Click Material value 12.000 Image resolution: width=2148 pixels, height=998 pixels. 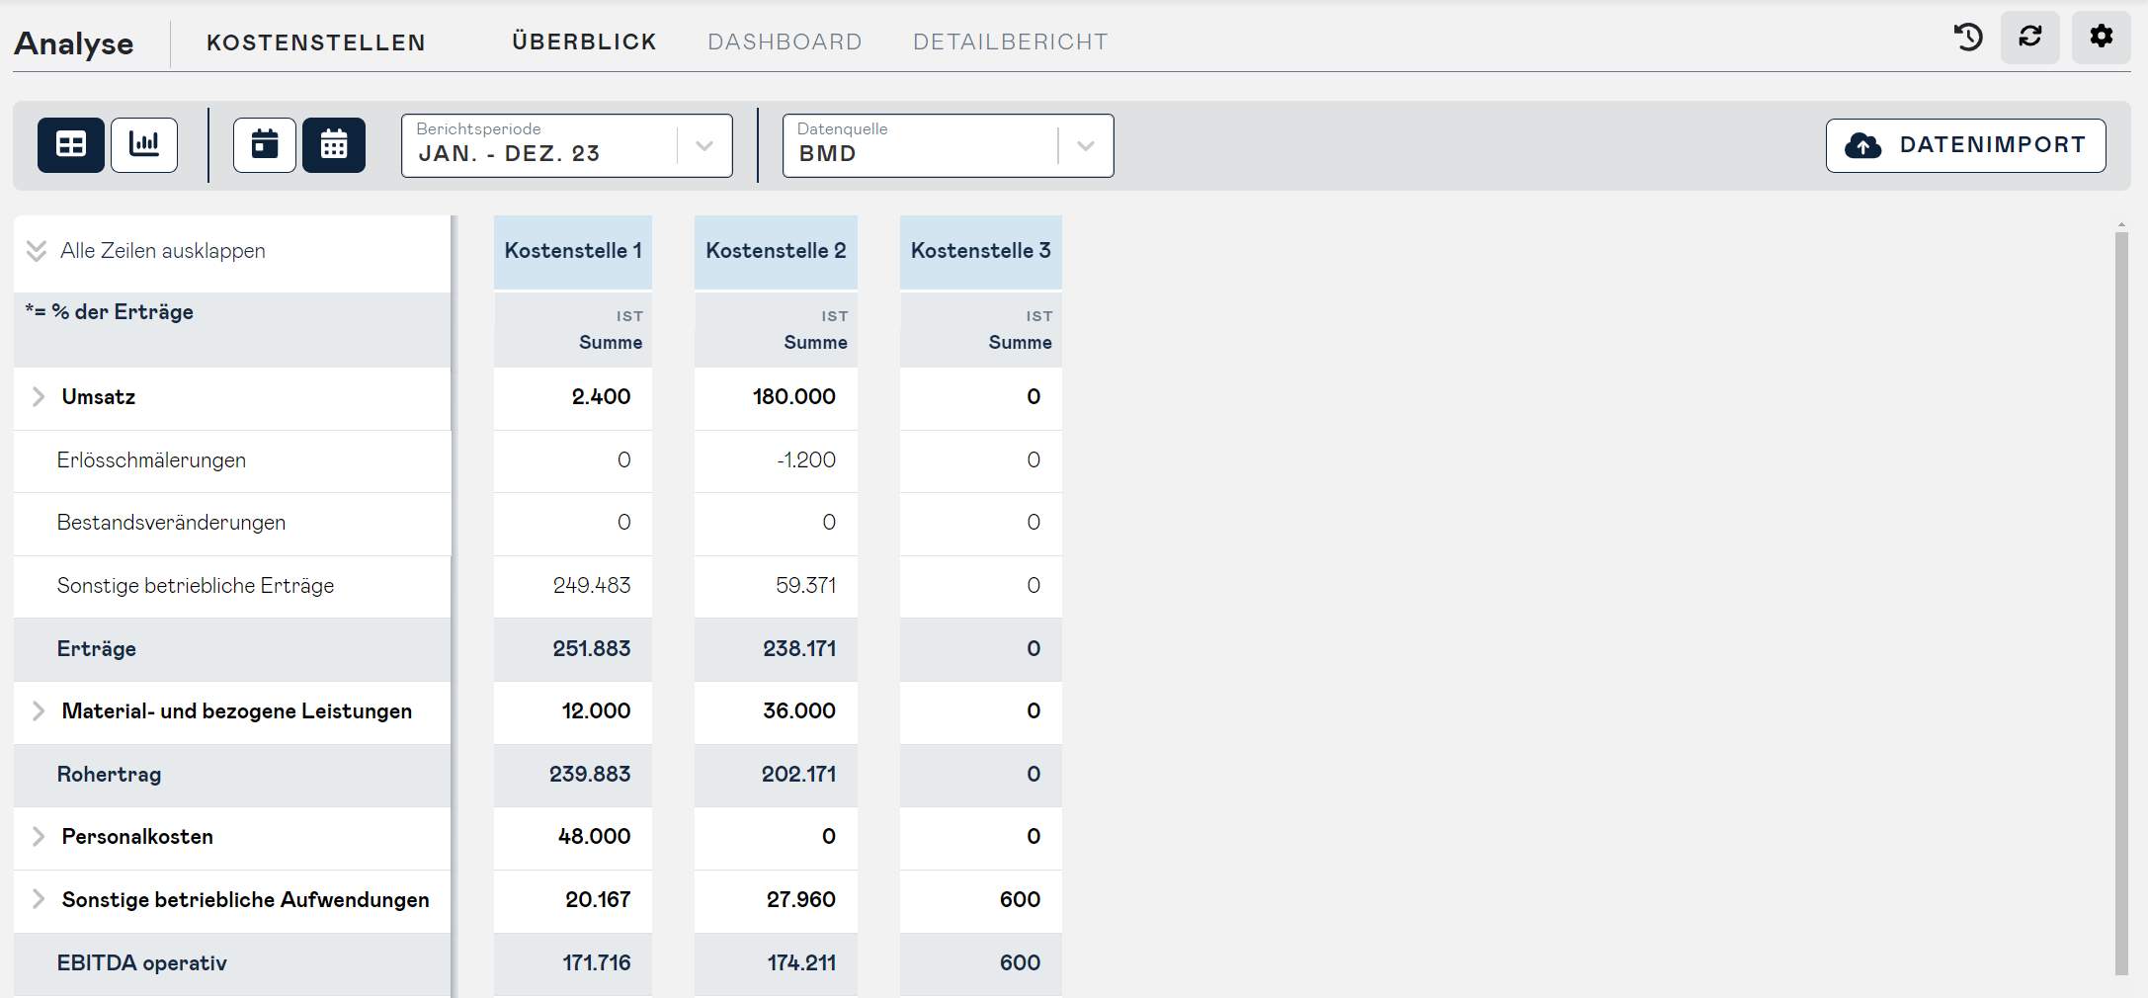(596, 711)
